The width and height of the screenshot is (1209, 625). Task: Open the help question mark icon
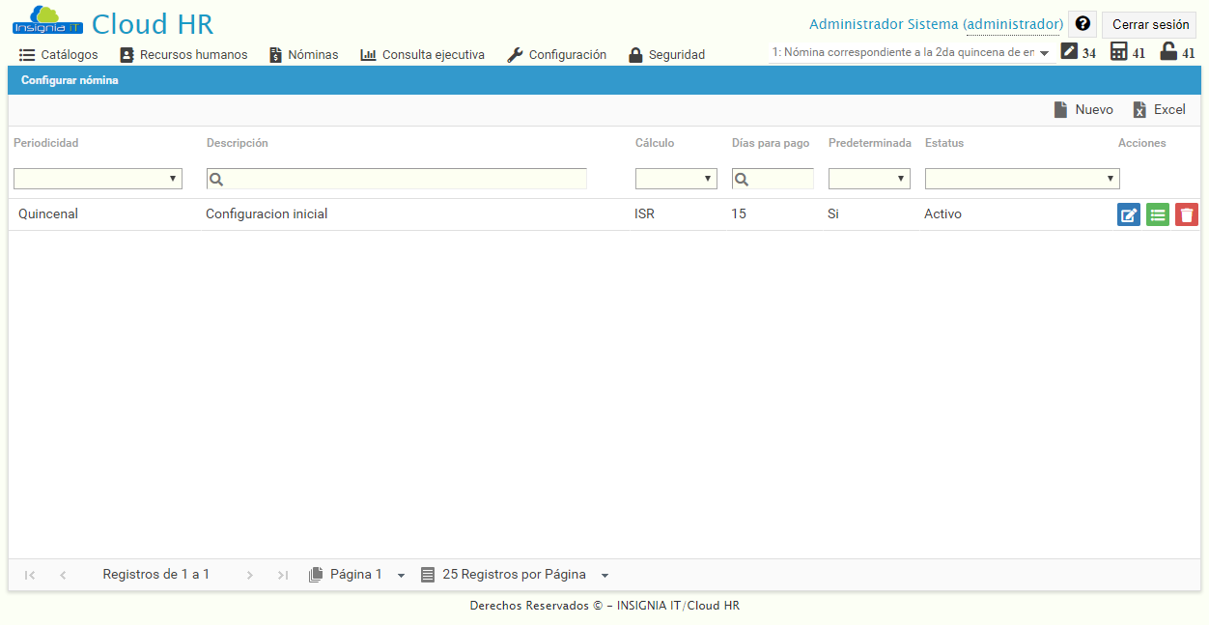(x=1082, y=23)
